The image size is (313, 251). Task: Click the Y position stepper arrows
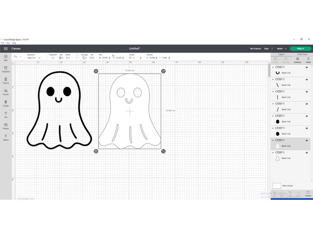click(169, 58)
